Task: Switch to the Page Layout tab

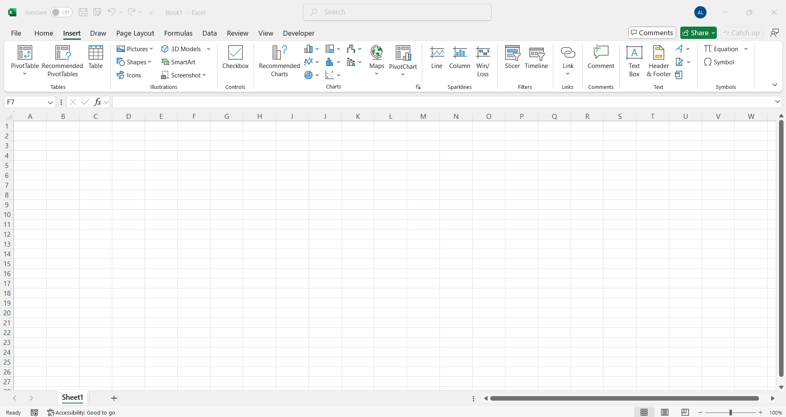Action: click(135, 33)
